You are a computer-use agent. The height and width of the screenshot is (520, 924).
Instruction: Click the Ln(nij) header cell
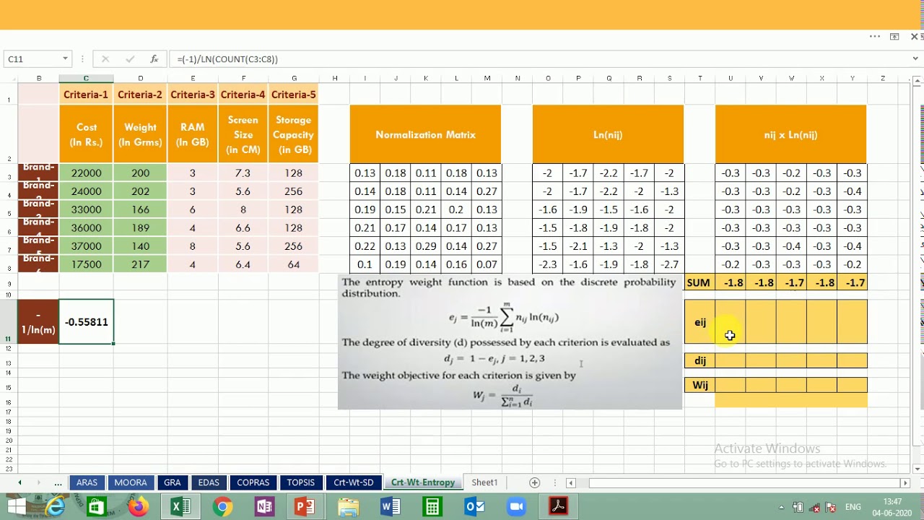(608, 134)
